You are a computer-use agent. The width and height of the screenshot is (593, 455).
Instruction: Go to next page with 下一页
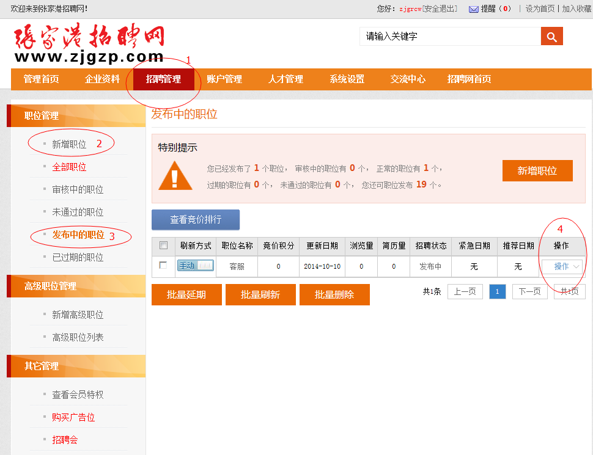pos(530,292)
